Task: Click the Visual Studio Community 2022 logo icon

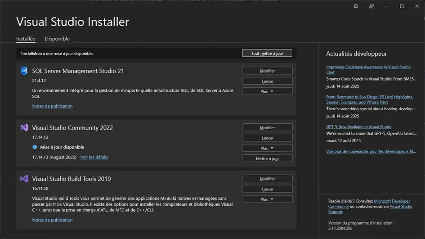Action: click(x=24, y=127)
